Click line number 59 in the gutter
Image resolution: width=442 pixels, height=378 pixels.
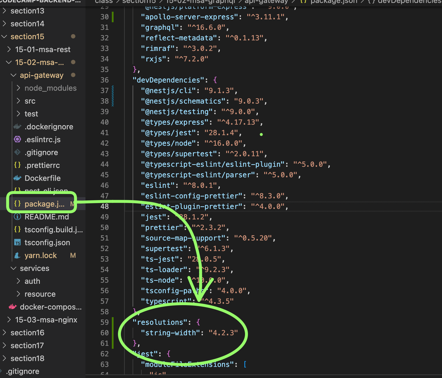104,322
